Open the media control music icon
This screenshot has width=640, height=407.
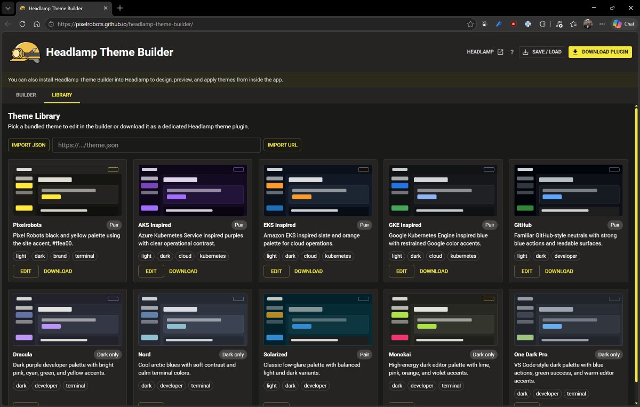click(x=559, y=24)
